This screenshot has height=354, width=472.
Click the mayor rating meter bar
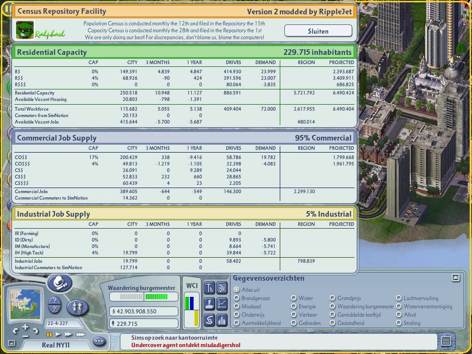(x=144, y=297)
